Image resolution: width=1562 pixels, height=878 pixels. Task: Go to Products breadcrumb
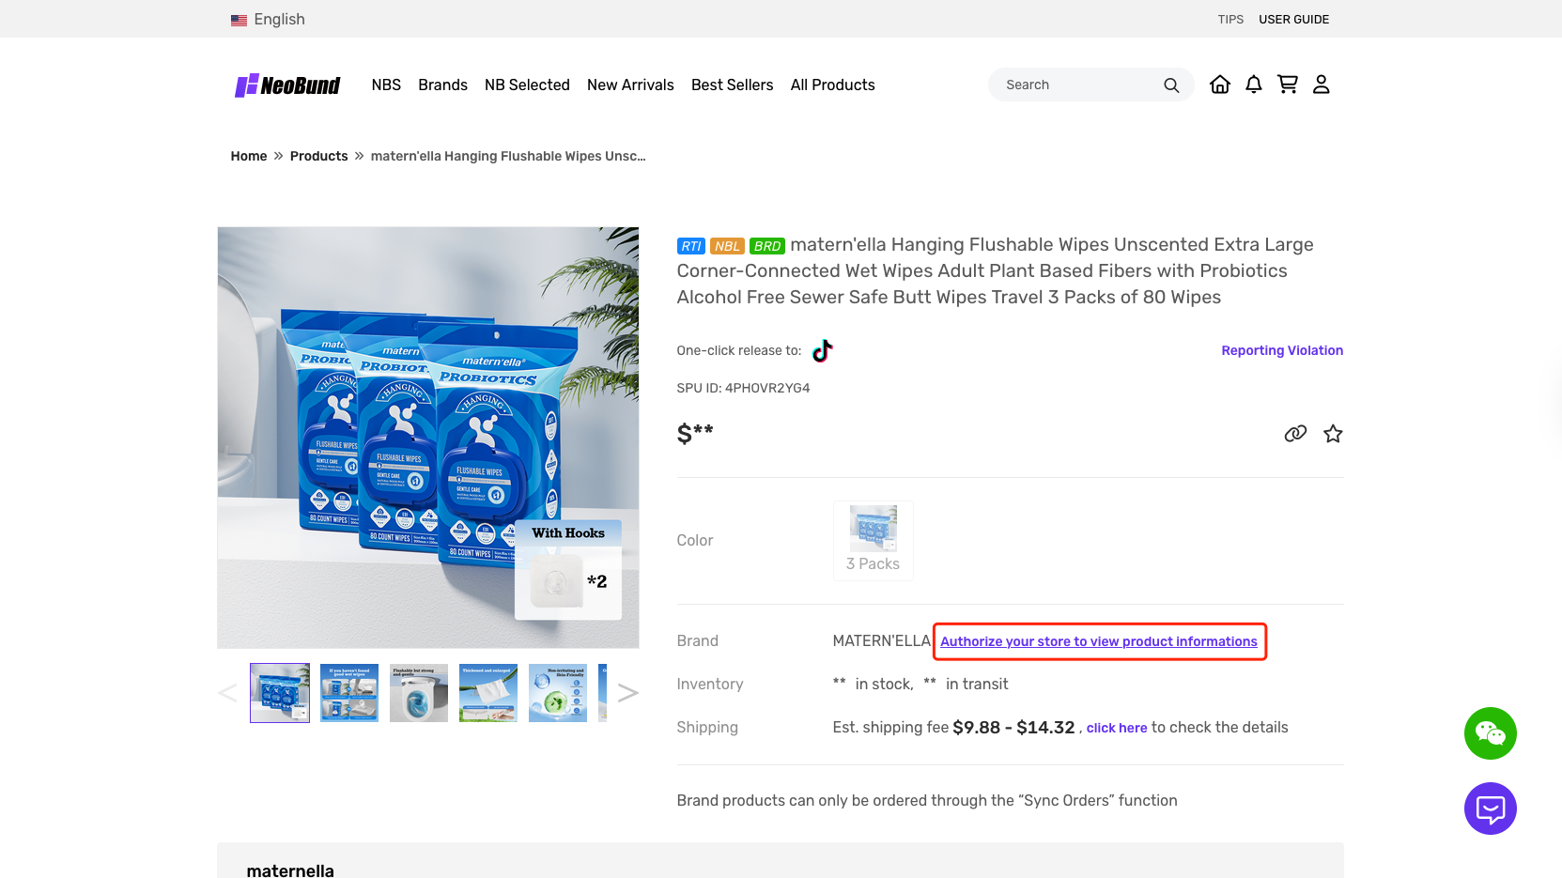click(319, 156)
